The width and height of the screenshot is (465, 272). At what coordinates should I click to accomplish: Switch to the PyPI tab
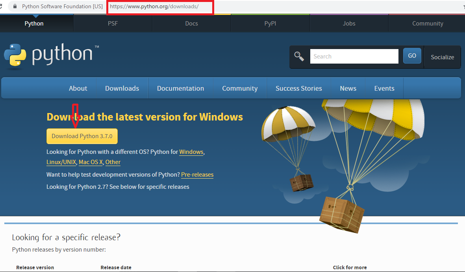[270, 23]
